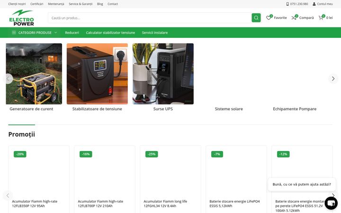Go to previous slide in category carousel

click(x=8, y=79)
